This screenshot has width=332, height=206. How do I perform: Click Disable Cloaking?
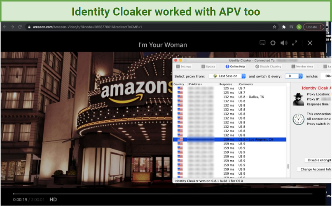click(x=268, y=66)
